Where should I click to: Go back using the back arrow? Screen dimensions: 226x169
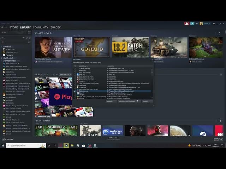pyautogui.click(x=2, y=27)
